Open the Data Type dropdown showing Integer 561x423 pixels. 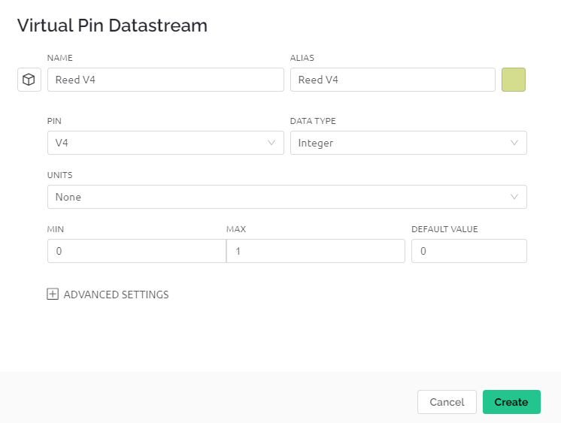(408, 143)
